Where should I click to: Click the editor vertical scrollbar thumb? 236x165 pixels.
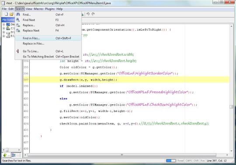point(231,106)
